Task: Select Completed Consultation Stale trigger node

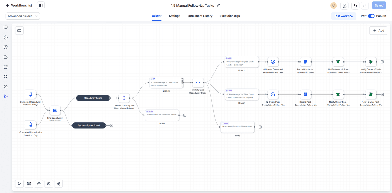Action: 31,125
